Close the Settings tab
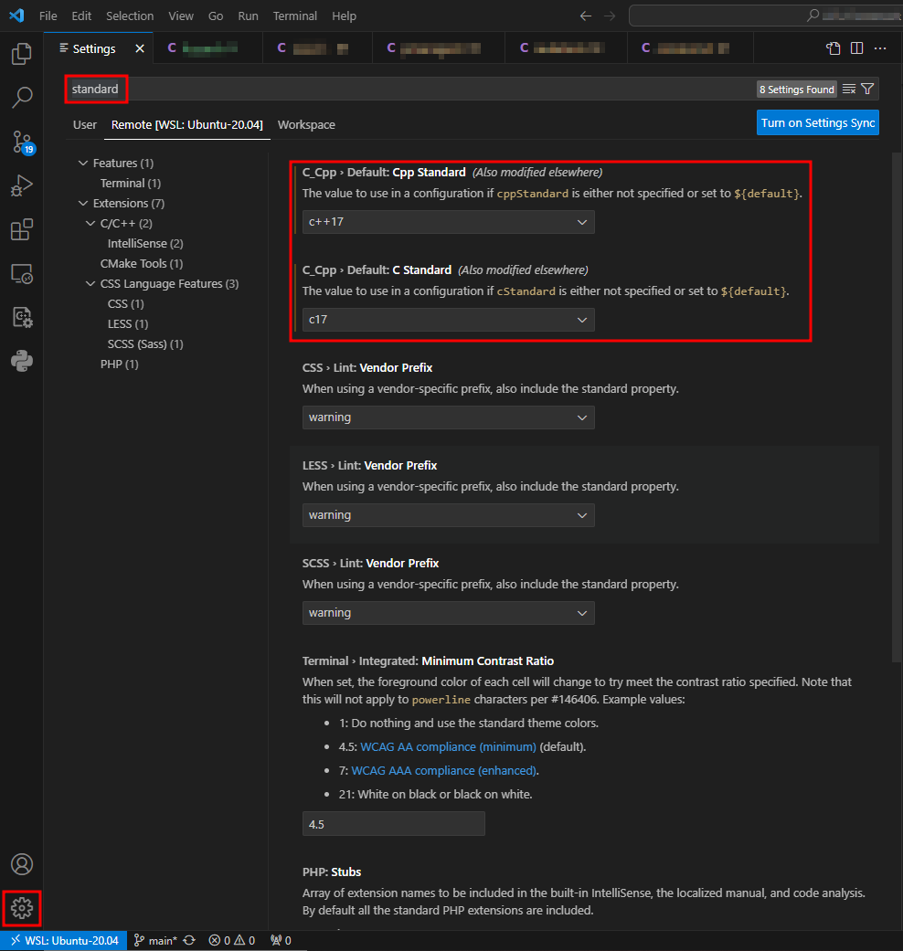903x951 pixels. [x=140, y=48]
